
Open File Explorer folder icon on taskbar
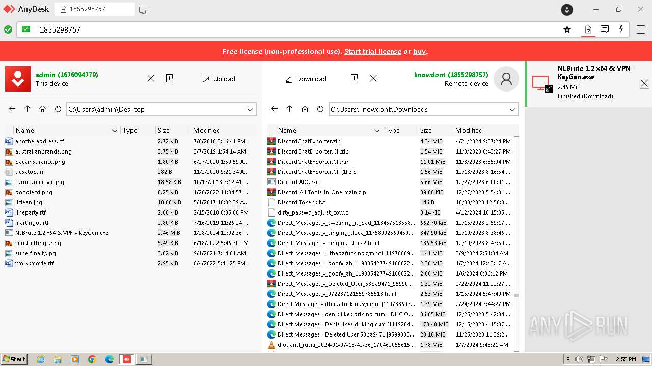58,359
